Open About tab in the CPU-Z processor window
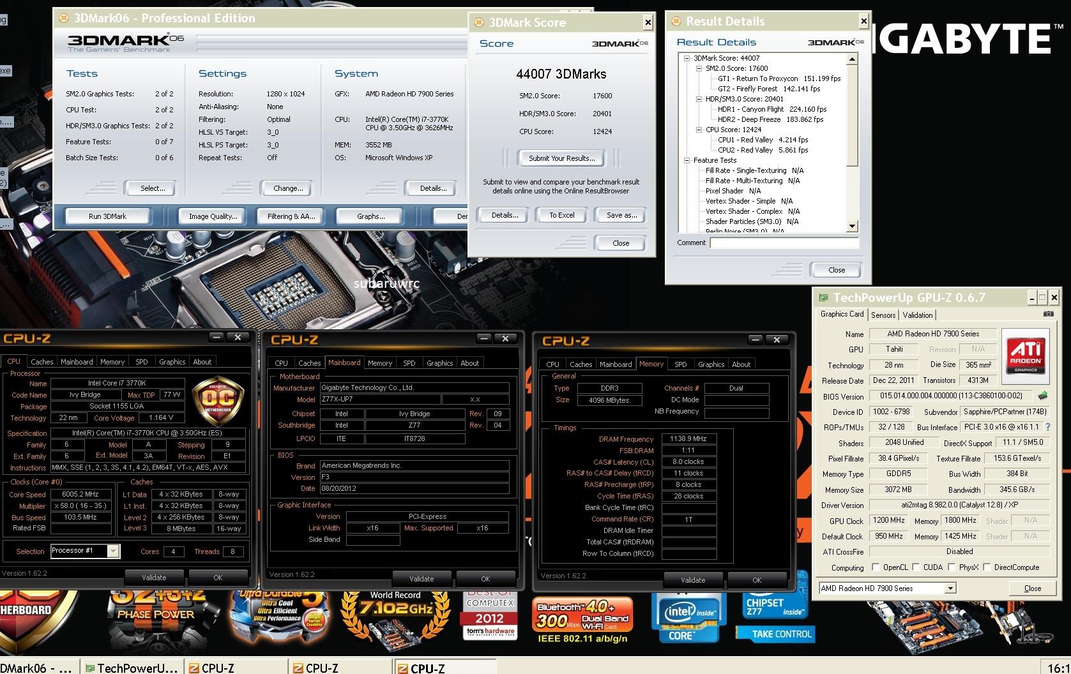Image resolution: width=1071 pixels, height=674 pixels. tap(202, 362)
